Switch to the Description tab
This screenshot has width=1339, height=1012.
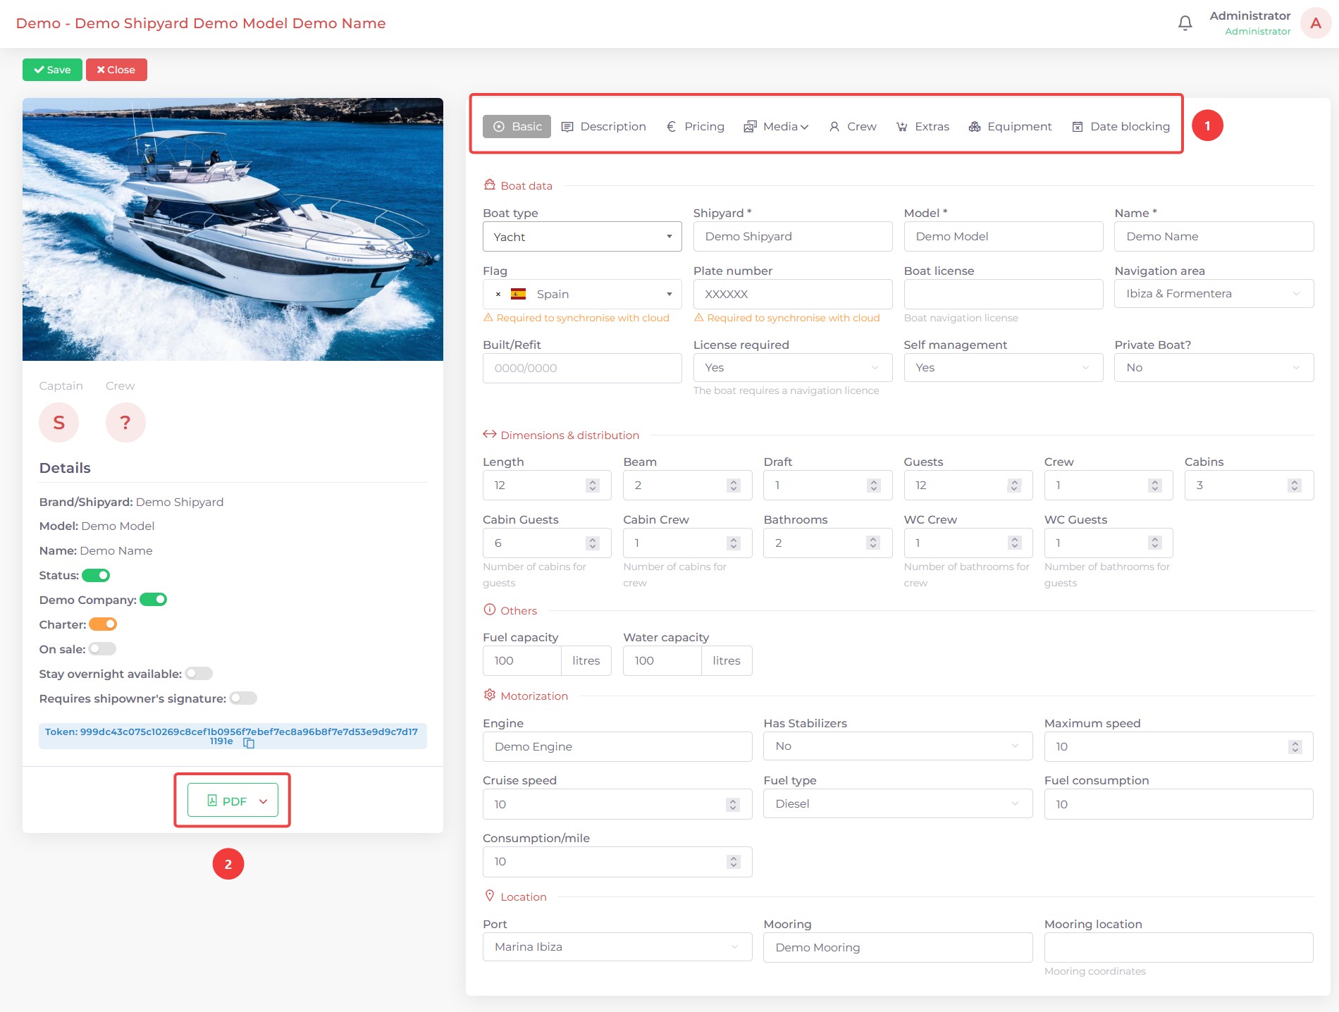click(604, 126)
